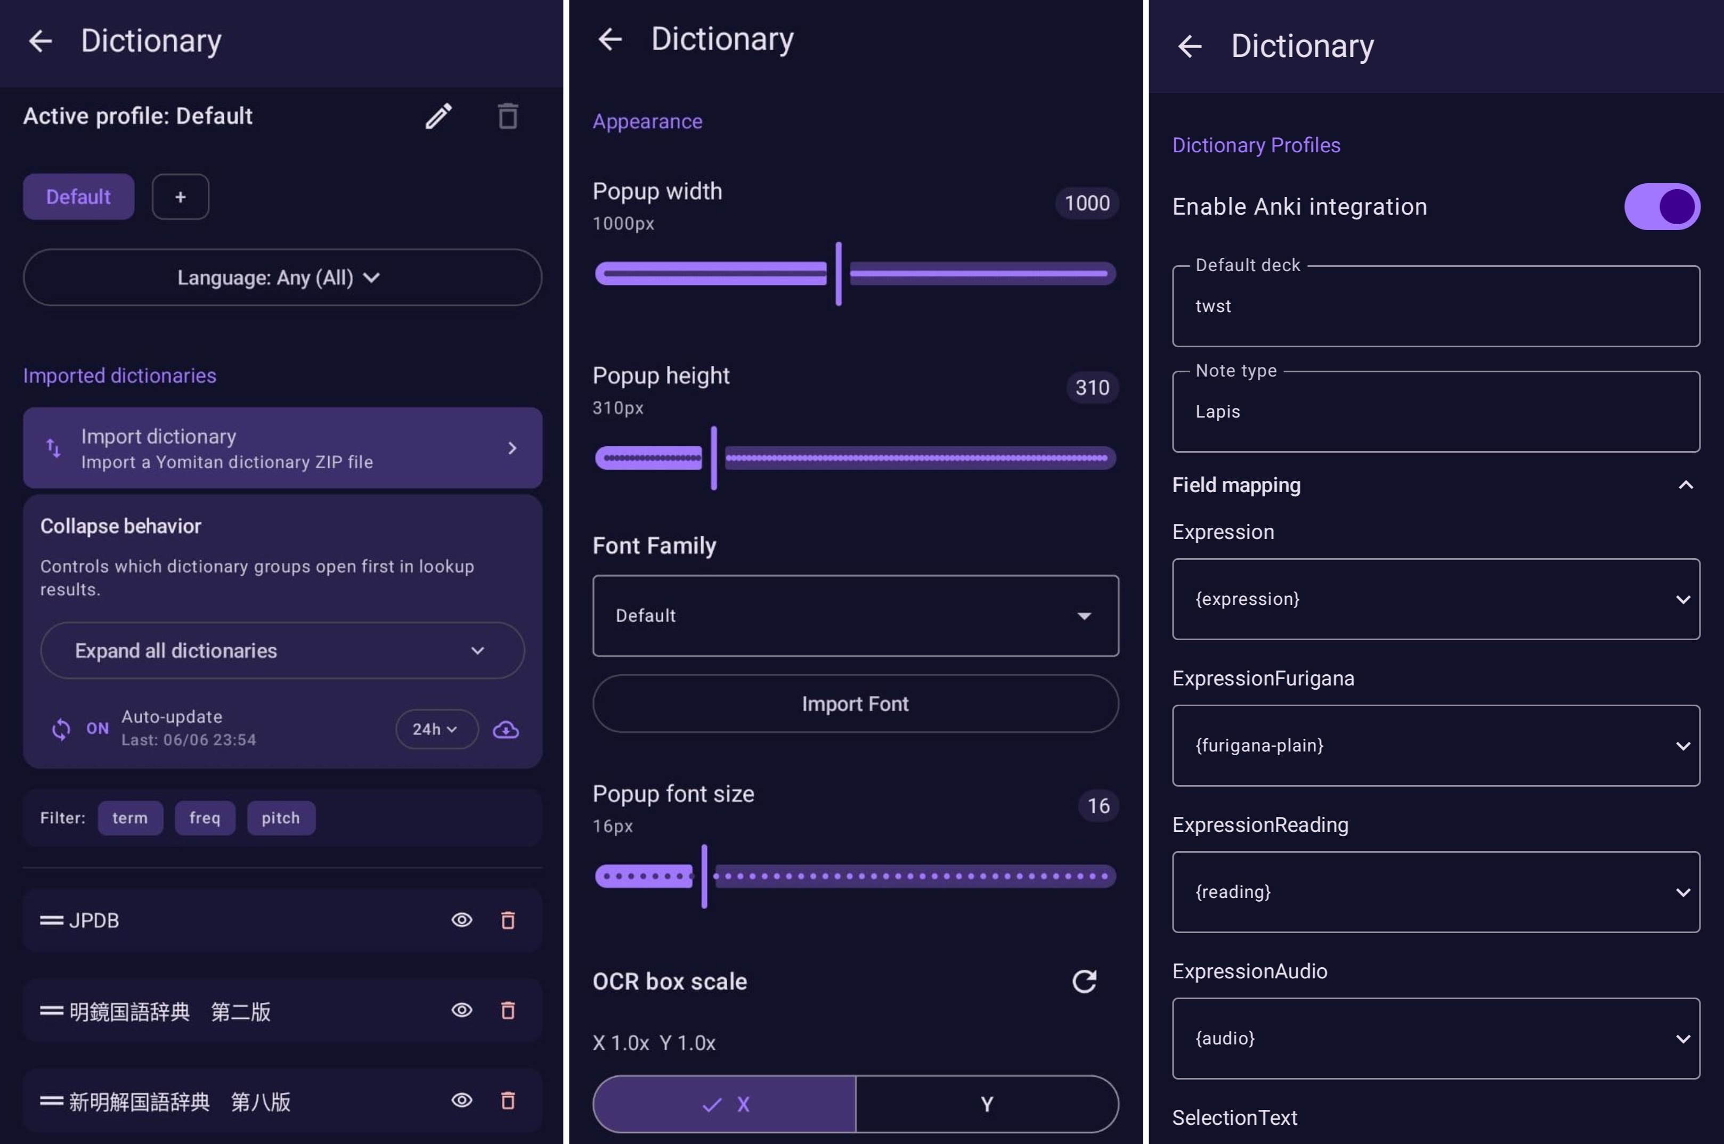Click the drag handle beside 明鏡国語辞典
1724x1144 pixels.
[x=51, y=1010]
